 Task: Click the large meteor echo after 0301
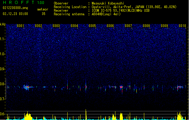click(27, 87)
